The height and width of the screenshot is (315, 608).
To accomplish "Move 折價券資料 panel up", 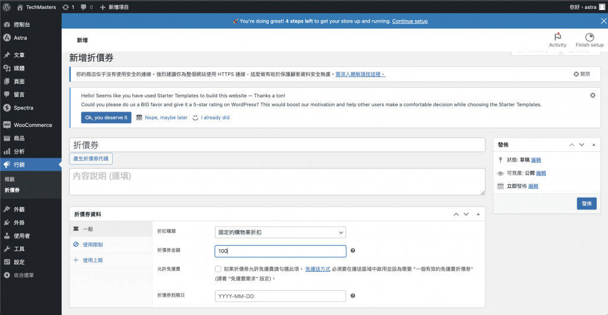I will (456, 214).
